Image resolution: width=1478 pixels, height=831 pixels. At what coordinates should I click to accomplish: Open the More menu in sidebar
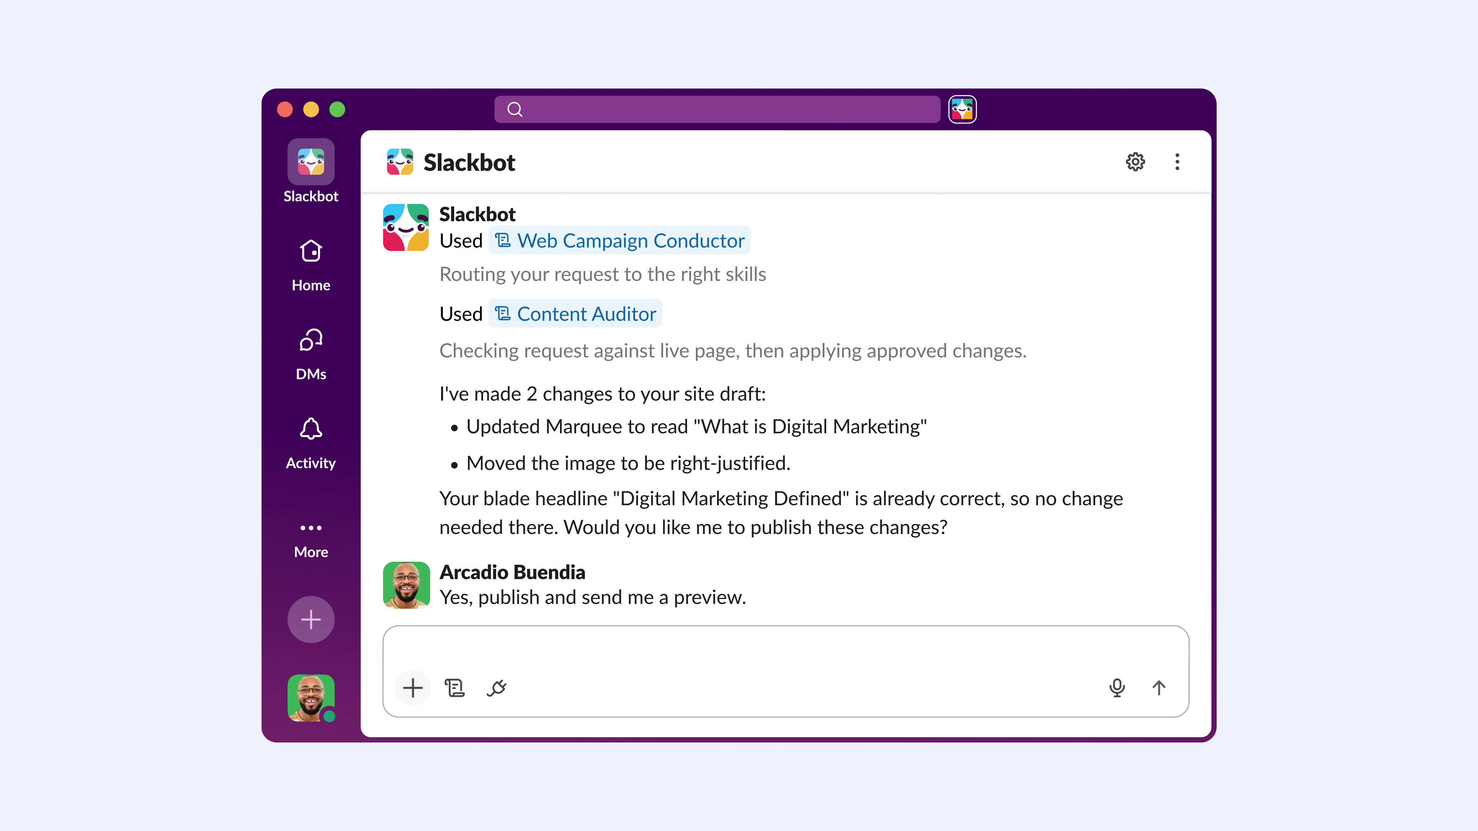tap(311, 540)
